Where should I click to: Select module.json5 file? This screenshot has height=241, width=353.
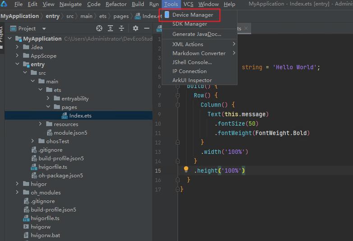tap(70, 133)
